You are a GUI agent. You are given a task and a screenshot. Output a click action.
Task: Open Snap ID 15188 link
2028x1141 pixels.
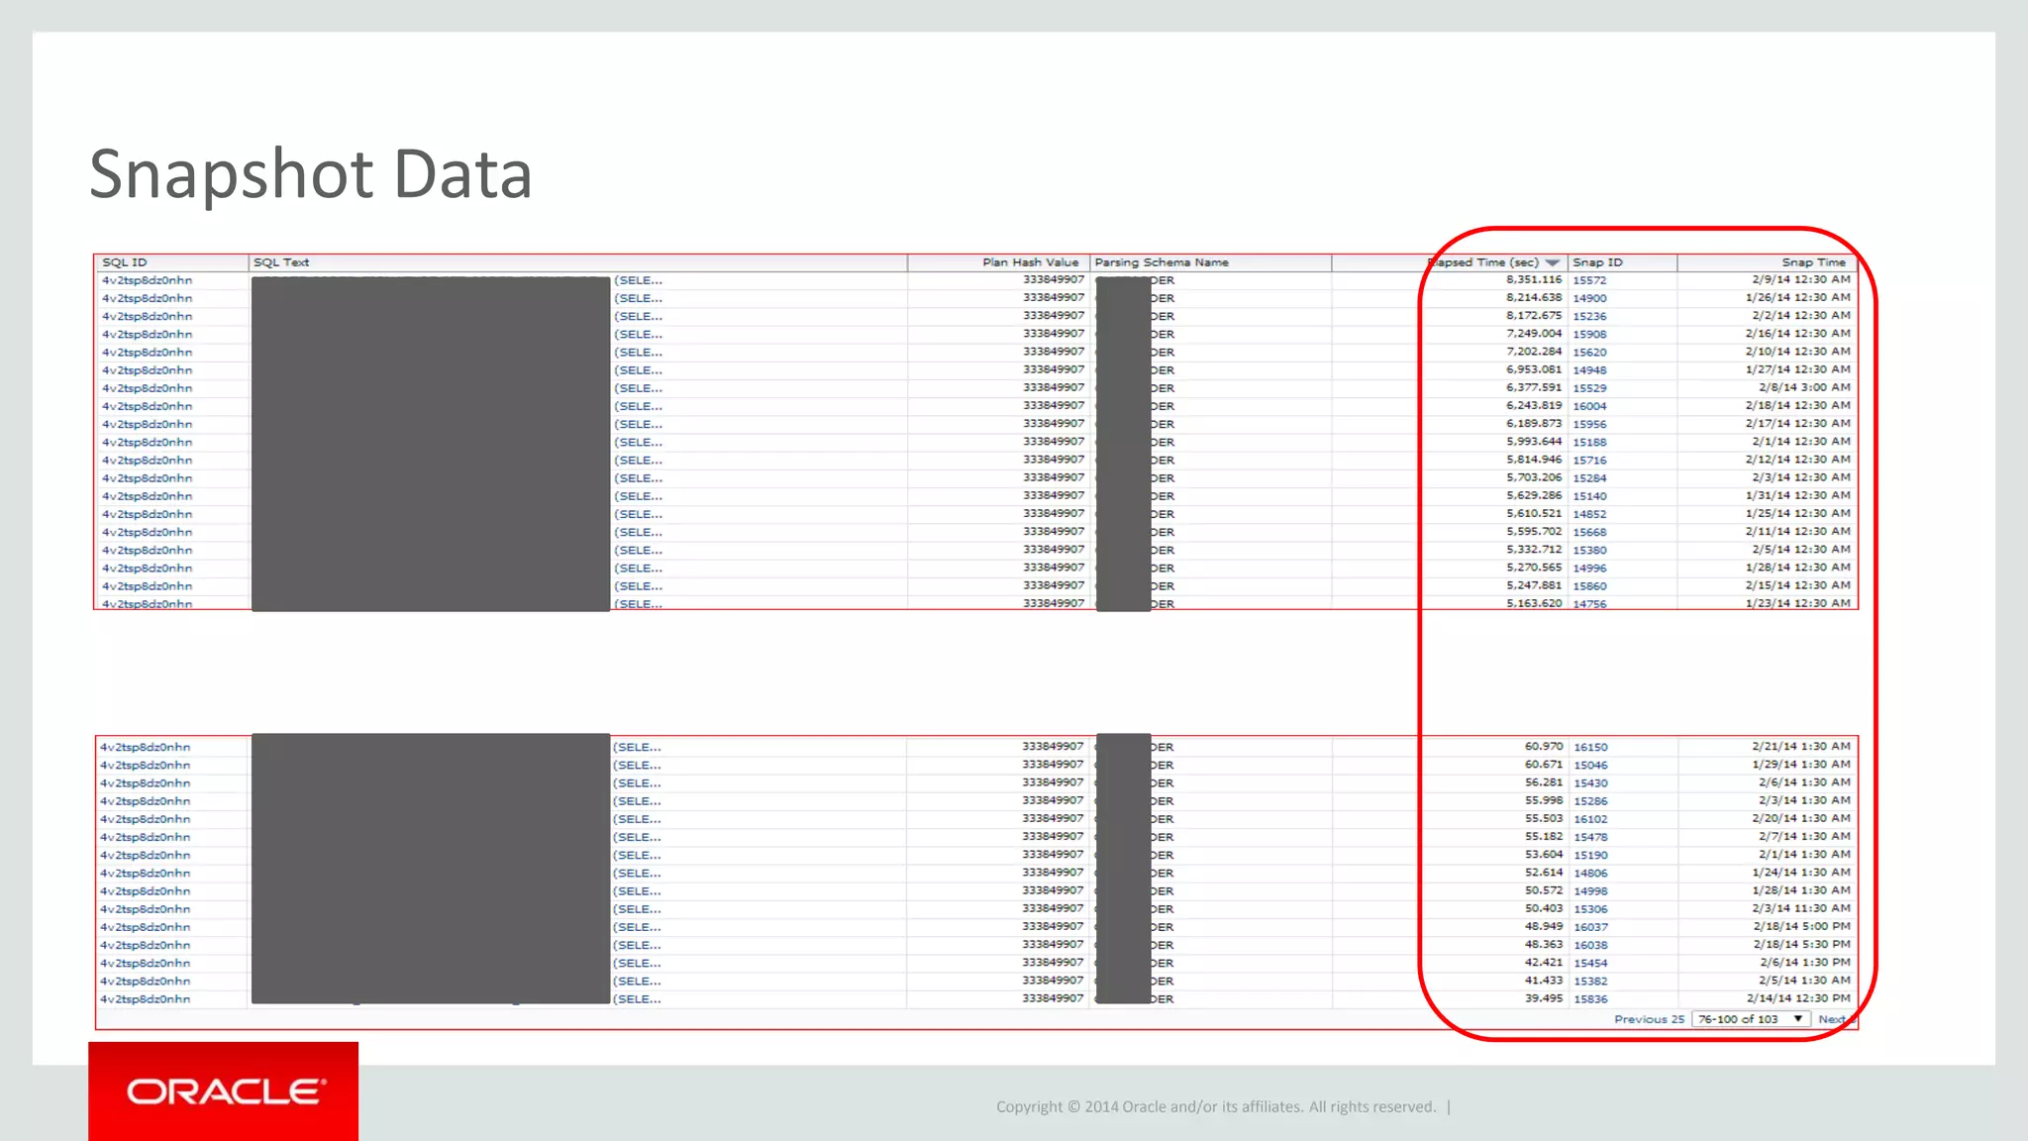click(1589, 443)
